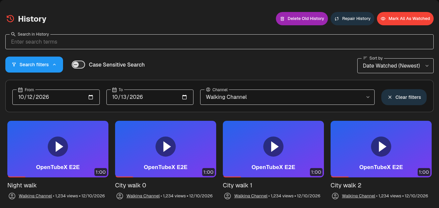Screen dimensions: 439x208
Task: Play the City walk 2 video thumbnail
Action: point(381,149)
